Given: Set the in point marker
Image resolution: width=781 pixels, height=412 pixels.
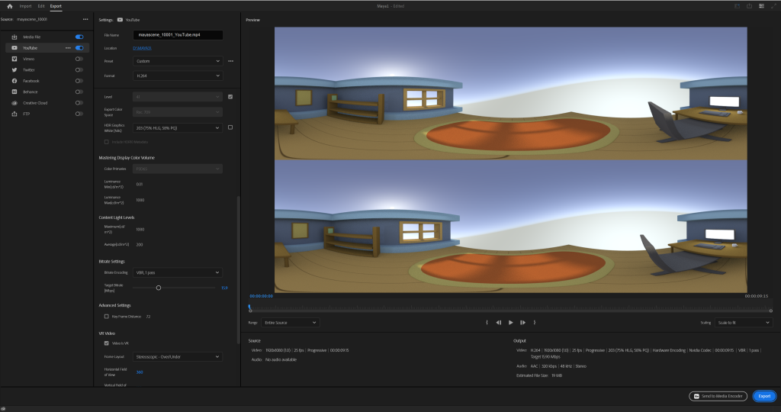Looking at the screenshot, I should (487, 322).
